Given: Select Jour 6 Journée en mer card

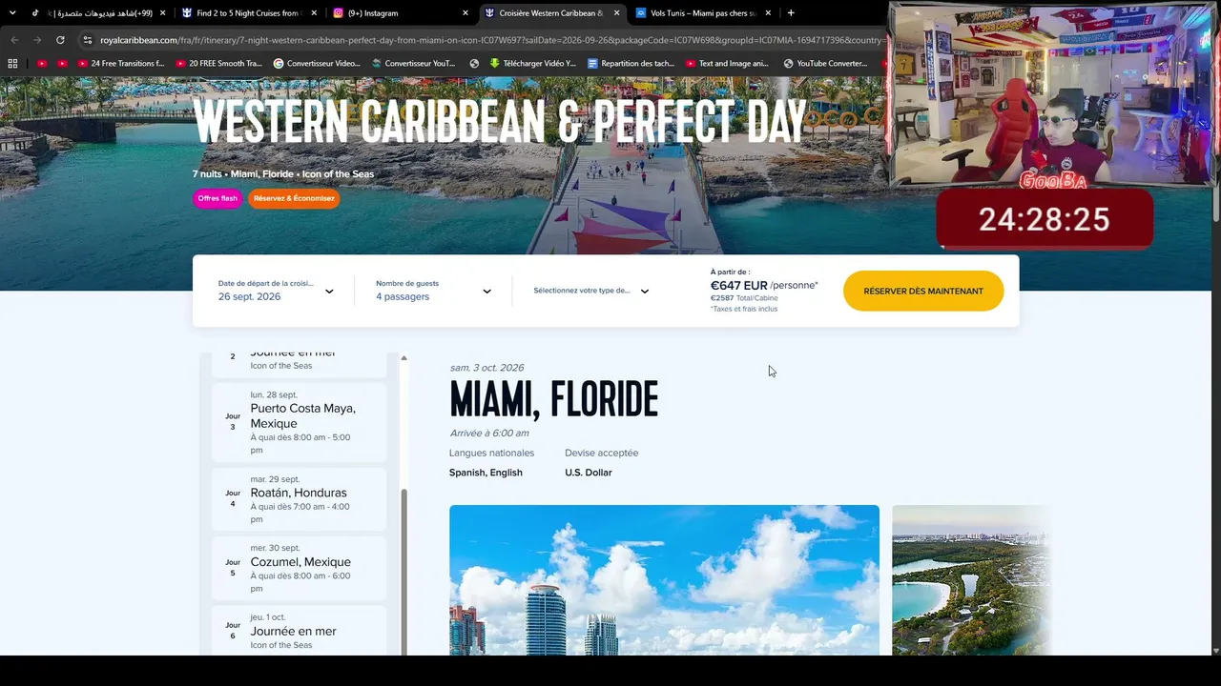Looking at the screenshot, I should point(300,631).
